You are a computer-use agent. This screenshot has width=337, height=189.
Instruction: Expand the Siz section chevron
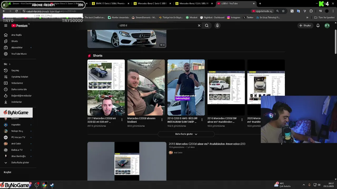tap(10, 64)
